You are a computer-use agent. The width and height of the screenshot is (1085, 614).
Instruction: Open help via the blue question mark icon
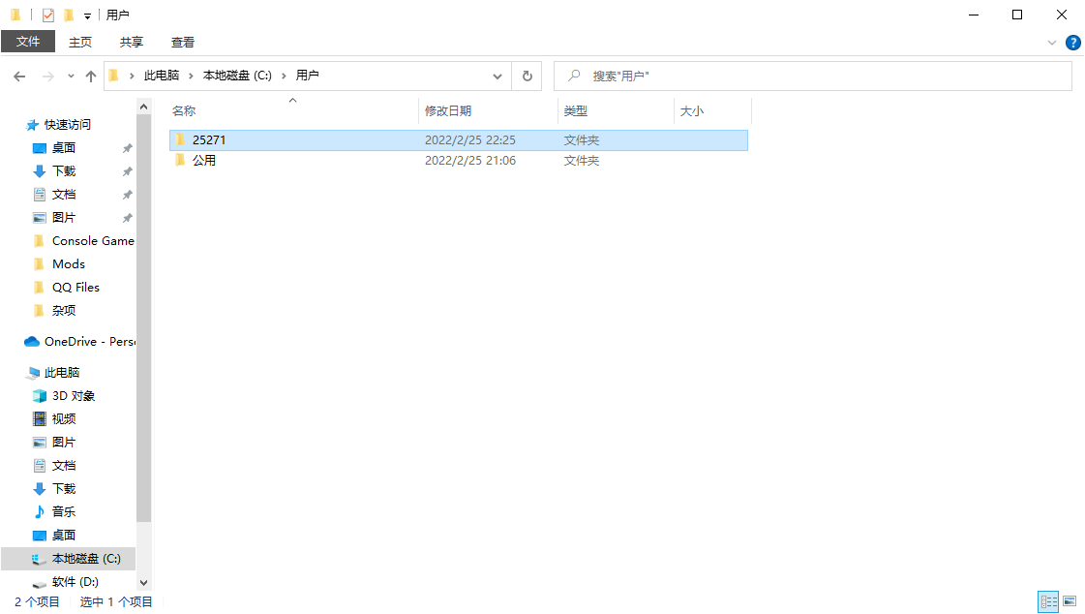point(1073,43)
